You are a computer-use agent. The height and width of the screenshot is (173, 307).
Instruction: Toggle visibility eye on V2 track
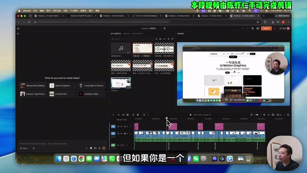(x=118, y=126)
